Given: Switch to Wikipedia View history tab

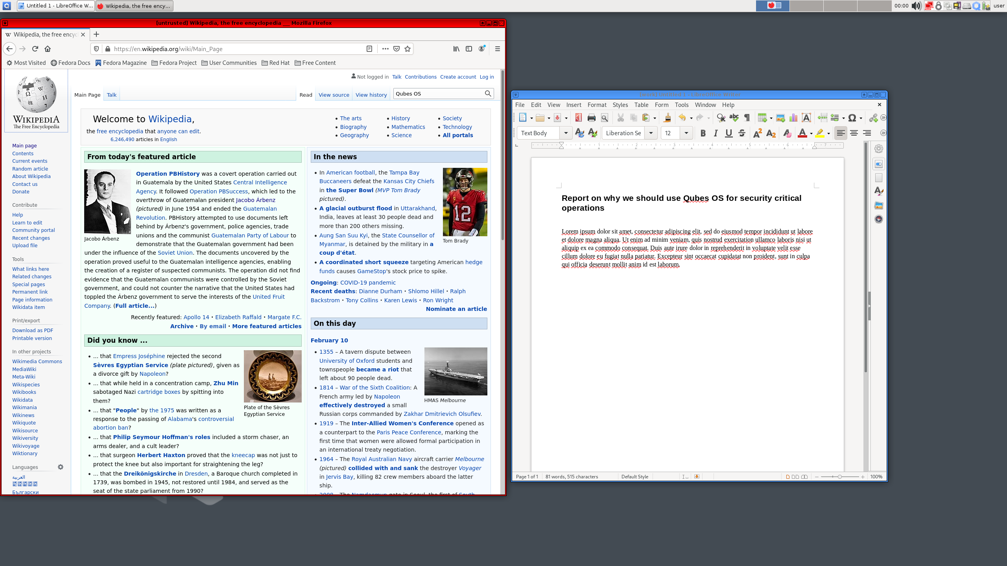Looking at the screenshot, I should click(x=371, y=95).
